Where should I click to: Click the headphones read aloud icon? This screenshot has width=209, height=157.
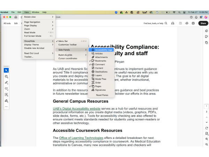pyautogui.click(x=173, y=23)
